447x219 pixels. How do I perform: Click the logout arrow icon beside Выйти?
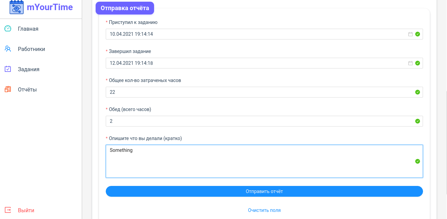click(8, 210)
